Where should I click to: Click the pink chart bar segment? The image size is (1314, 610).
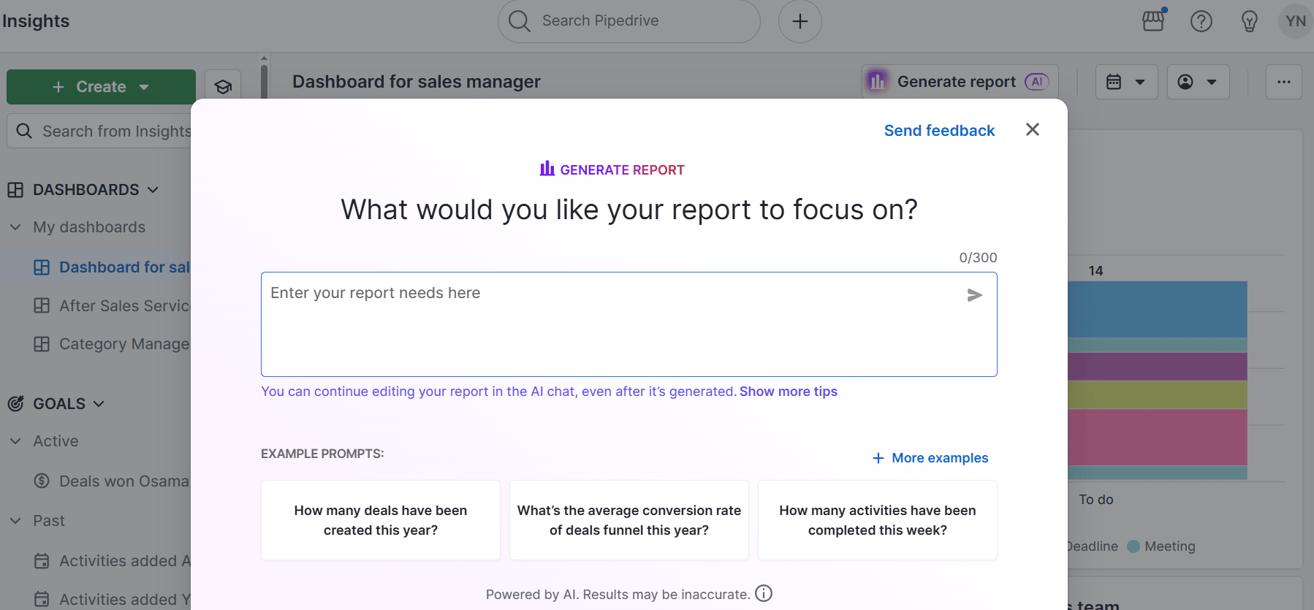coord(1158,437)
